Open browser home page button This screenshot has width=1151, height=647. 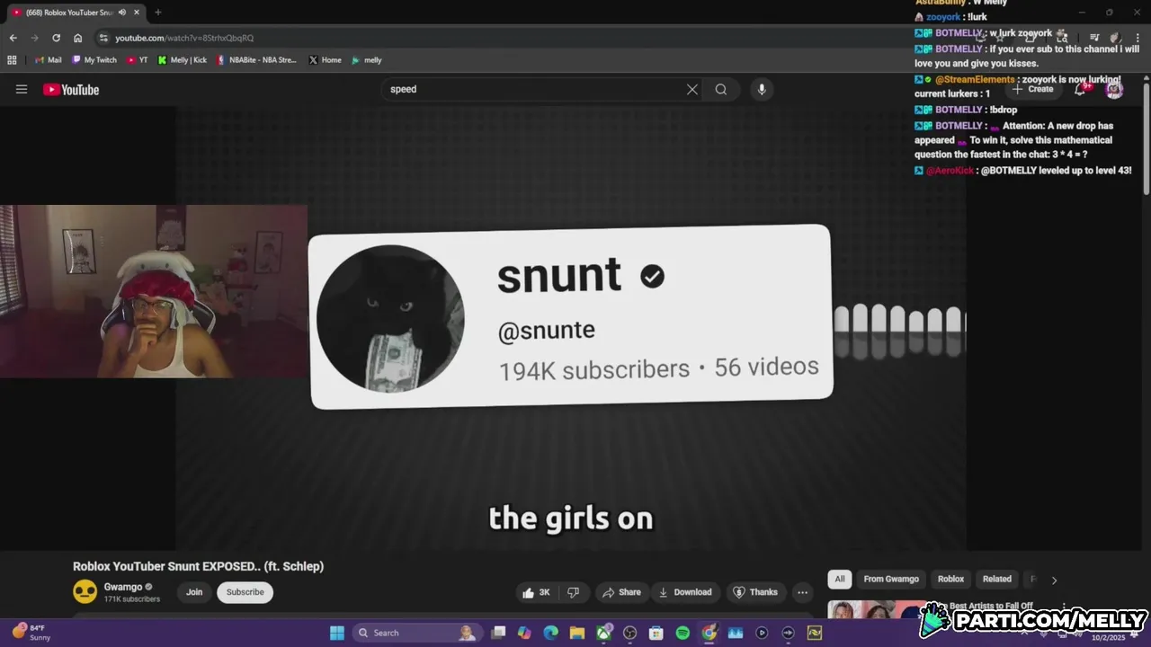coord(78,38)
